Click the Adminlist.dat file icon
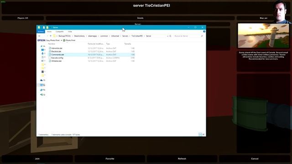The width and height of the screenshot is (292, 164). click(50, 48)
